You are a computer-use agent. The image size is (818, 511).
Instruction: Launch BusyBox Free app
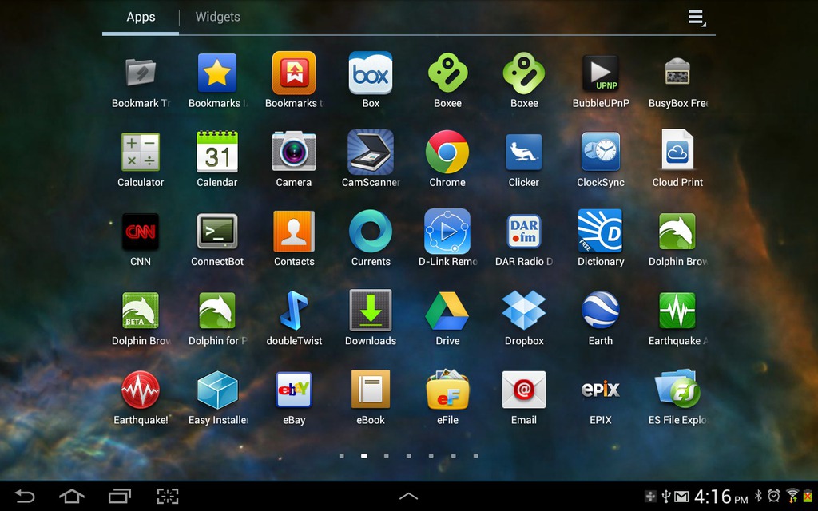coord(677,73)
